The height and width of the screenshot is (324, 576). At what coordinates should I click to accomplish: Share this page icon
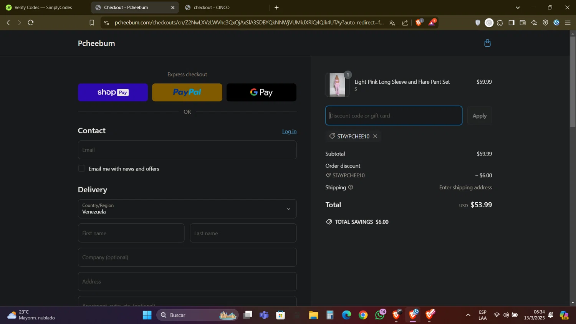pos(405,23)
